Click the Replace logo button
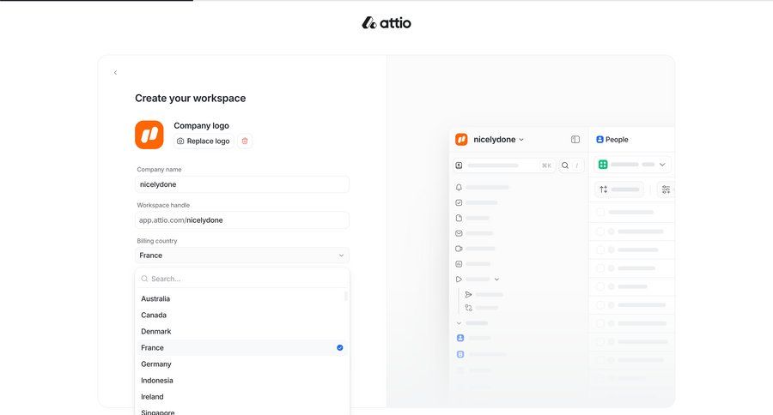 (204, 141)
